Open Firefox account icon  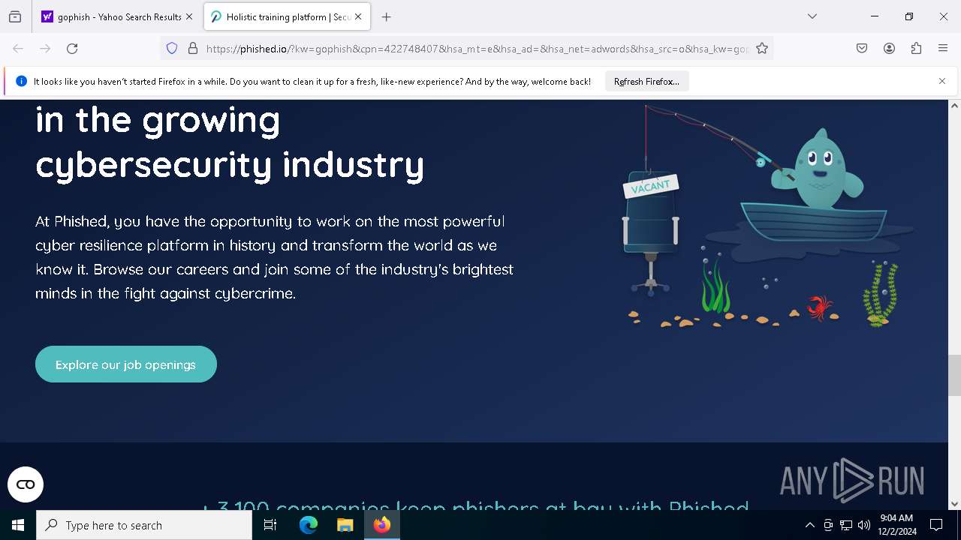click(x=889, y=48)
